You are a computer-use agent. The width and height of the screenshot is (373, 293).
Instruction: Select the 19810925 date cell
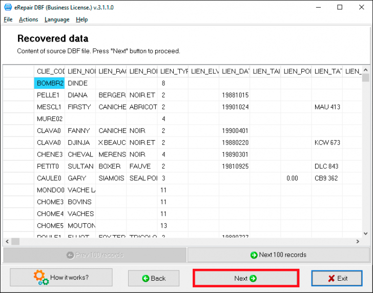tap(235, 166)
